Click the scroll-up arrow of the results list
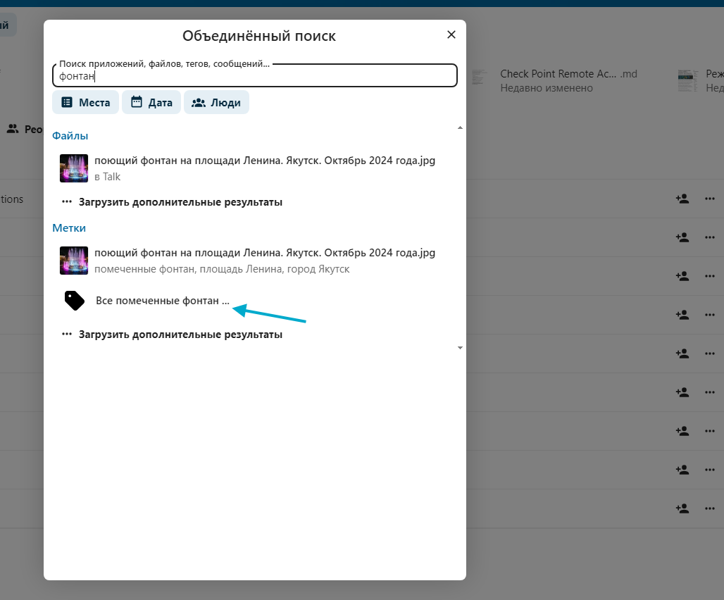Screen dimensions: 724x600 tap(460, 128)
